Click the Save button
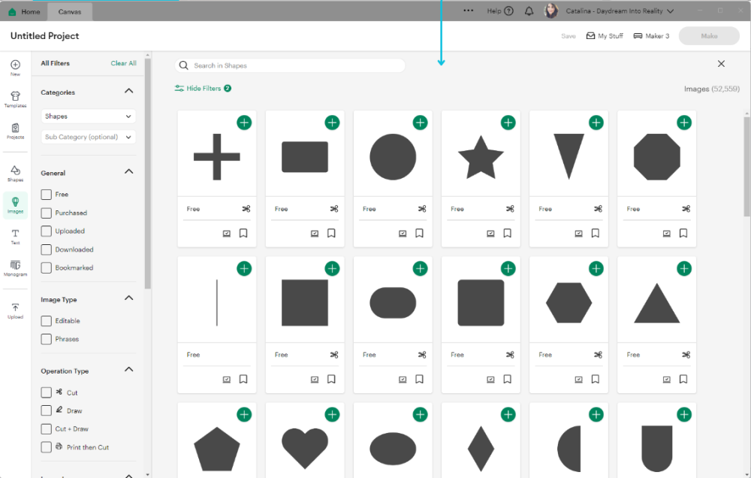Screen dimensions: 751x478 (x=569, y=36)
